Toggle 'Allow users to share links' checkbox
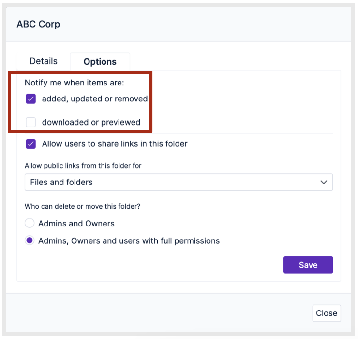Image resolution: width=358 pixels, height=339 pixels. (x=31, y=144)
